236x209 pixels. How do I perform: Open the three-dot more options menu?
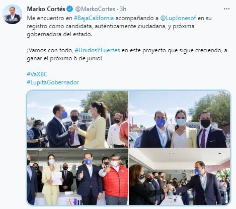point(226,9)
